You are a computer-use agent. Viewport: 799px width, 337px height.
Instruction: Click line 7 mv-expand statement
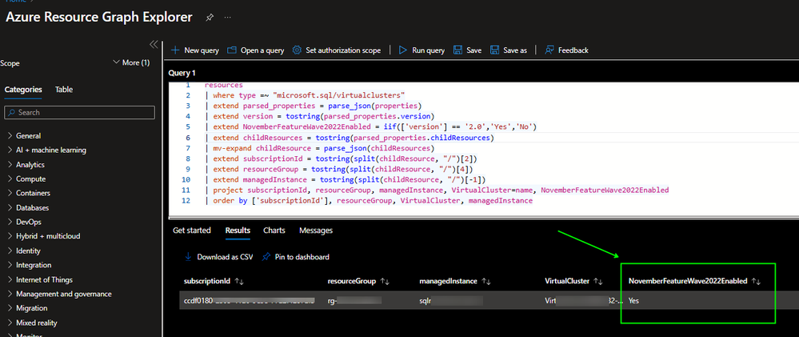coord(320,148)
